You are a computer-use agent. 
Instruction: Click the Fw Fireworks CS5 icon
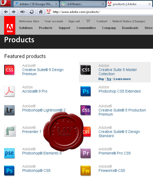(x=86, y=171)
